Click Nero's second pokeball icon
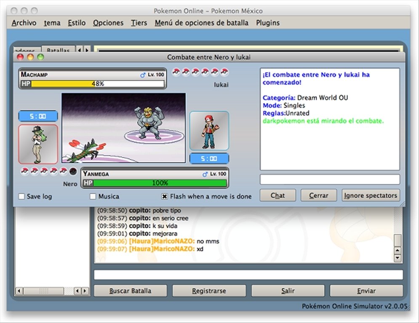Screen dimensions: 419x323 [35, 171]
